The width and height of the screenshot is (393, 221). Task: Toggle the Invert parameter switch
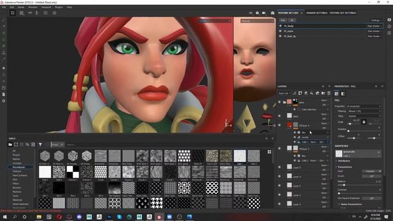click(372, 176)
